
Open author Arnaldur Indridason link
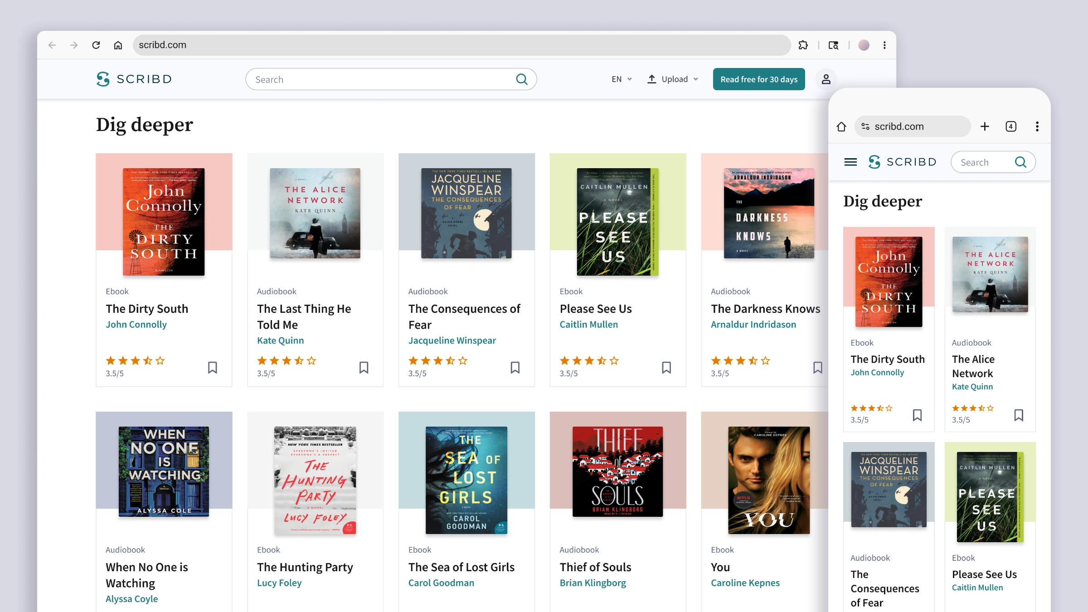click(753, 325)
